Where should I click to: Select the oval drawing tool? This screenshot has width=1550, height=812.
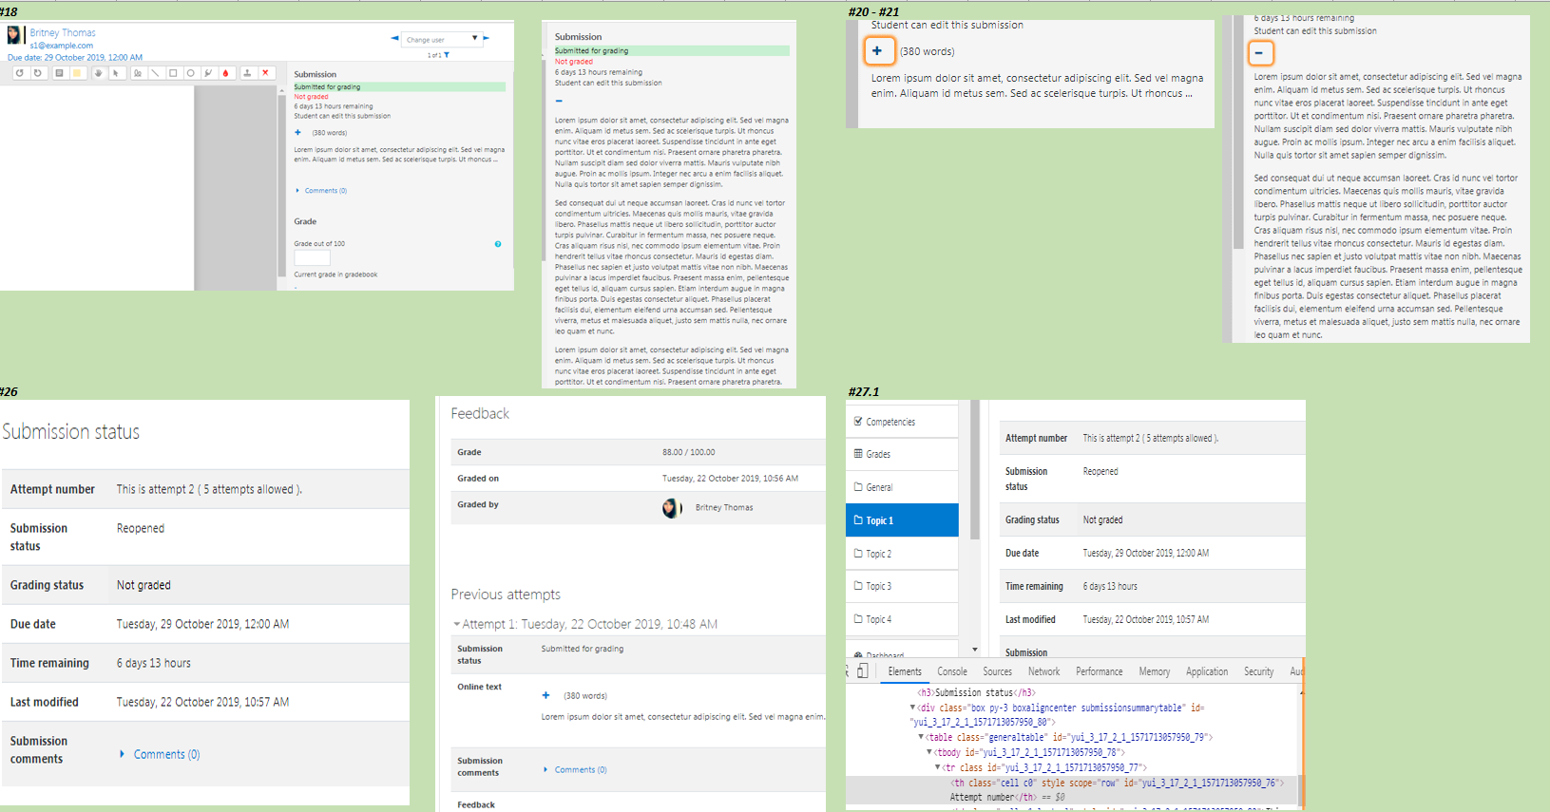point(191,73)
